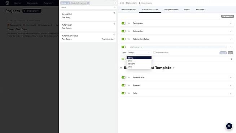236x133 pixels.
Task: Click the Automation status template card
Action: pyautogui.click(x=88, y=37)
